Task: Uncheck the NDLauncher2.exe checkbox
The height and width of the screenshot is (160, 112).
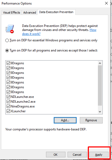Action: point(8,101)
